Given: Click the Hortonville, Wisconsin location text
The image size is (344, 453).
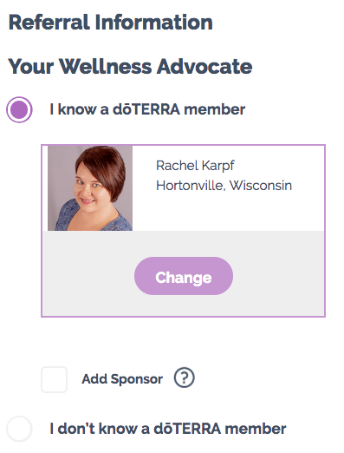Looking at the screenshot, I should coord(224,186).
